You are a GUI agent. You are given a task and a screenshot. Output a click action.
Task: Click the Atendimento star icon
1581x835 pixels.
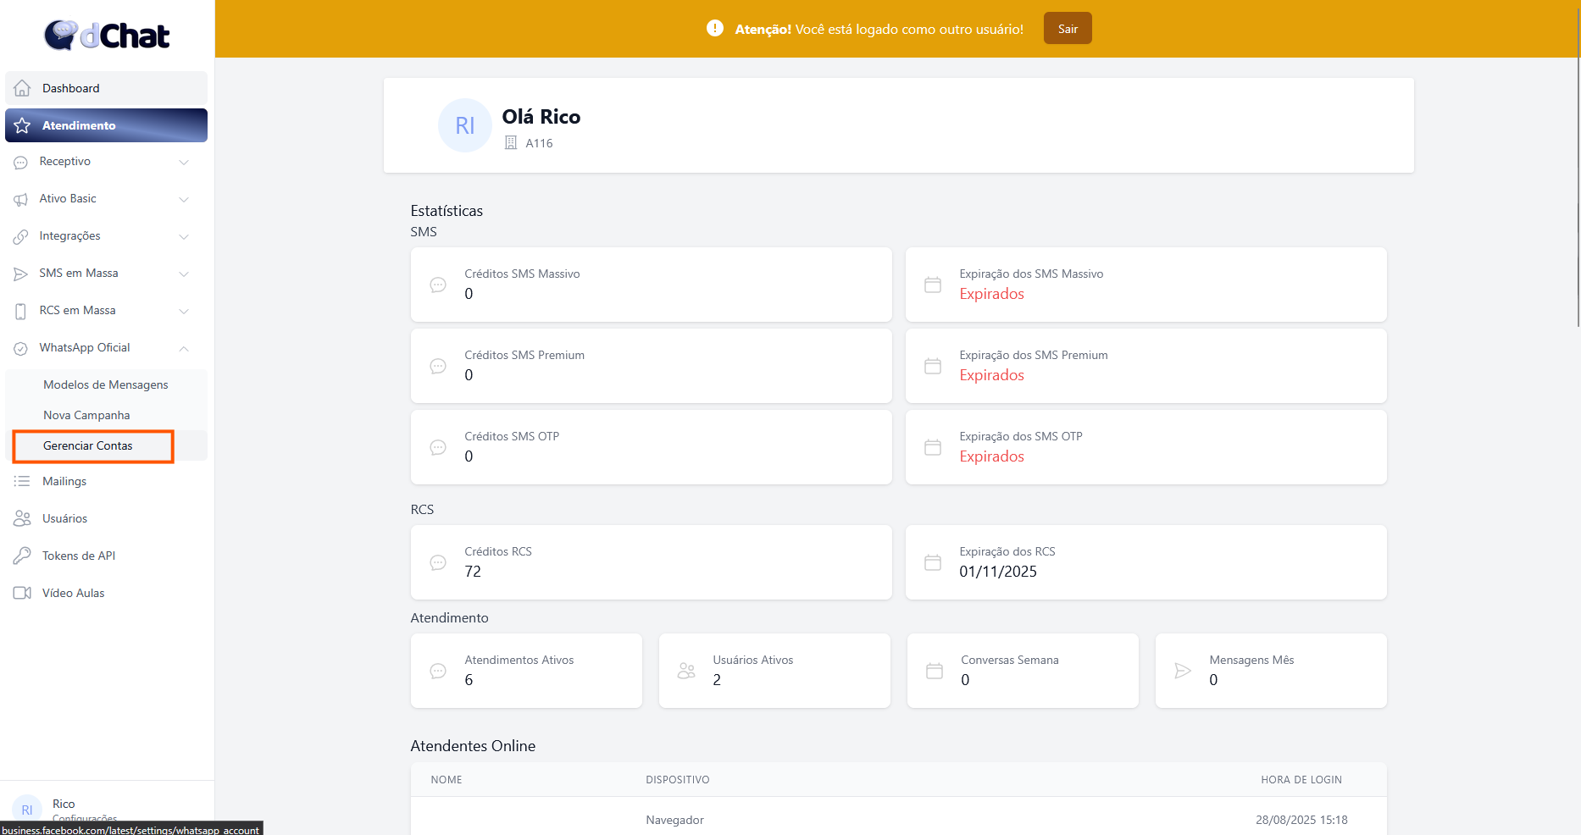tap(23, 125)
